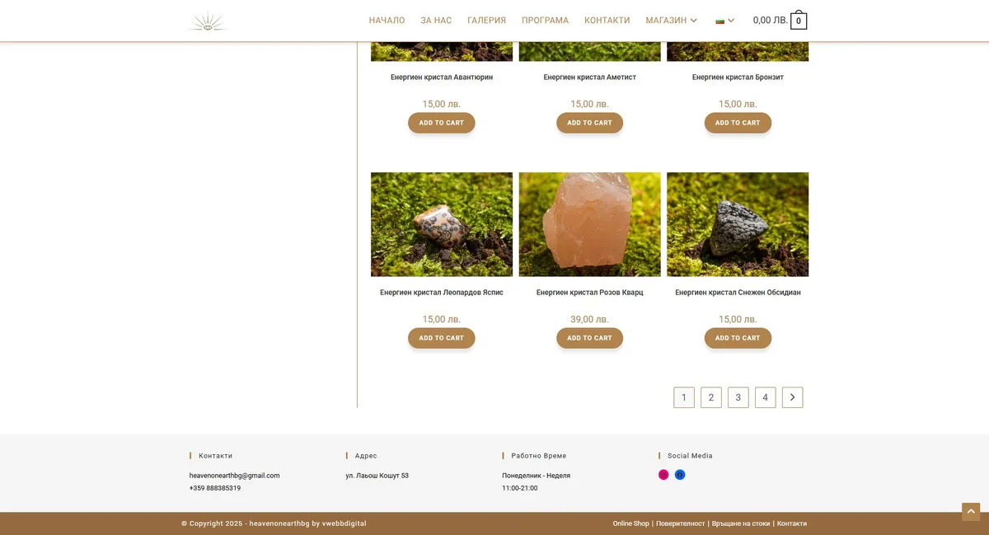989x535 pixels.
Task: Add Аметист crystal to cart
Action: [x=589, y=123]
